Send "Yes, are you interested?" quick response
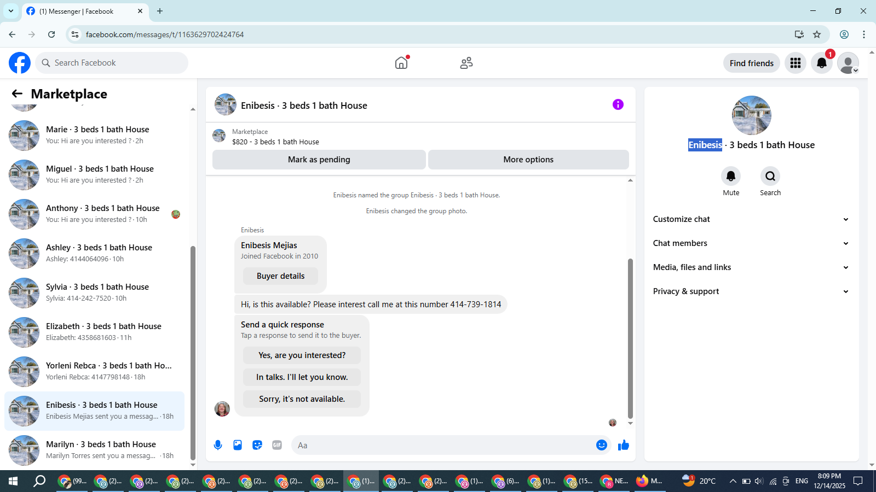876x492 pixels. (302, 355)
